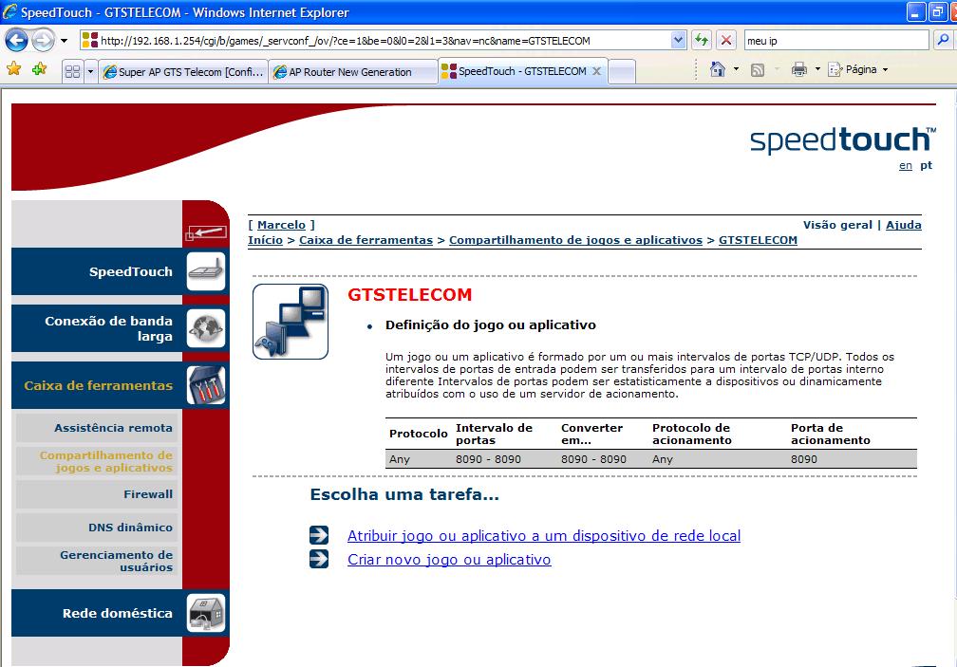This screenshot has height=667, width=957.
Task: Click the GTSTELECOM red heading
Action: (409, 295)
